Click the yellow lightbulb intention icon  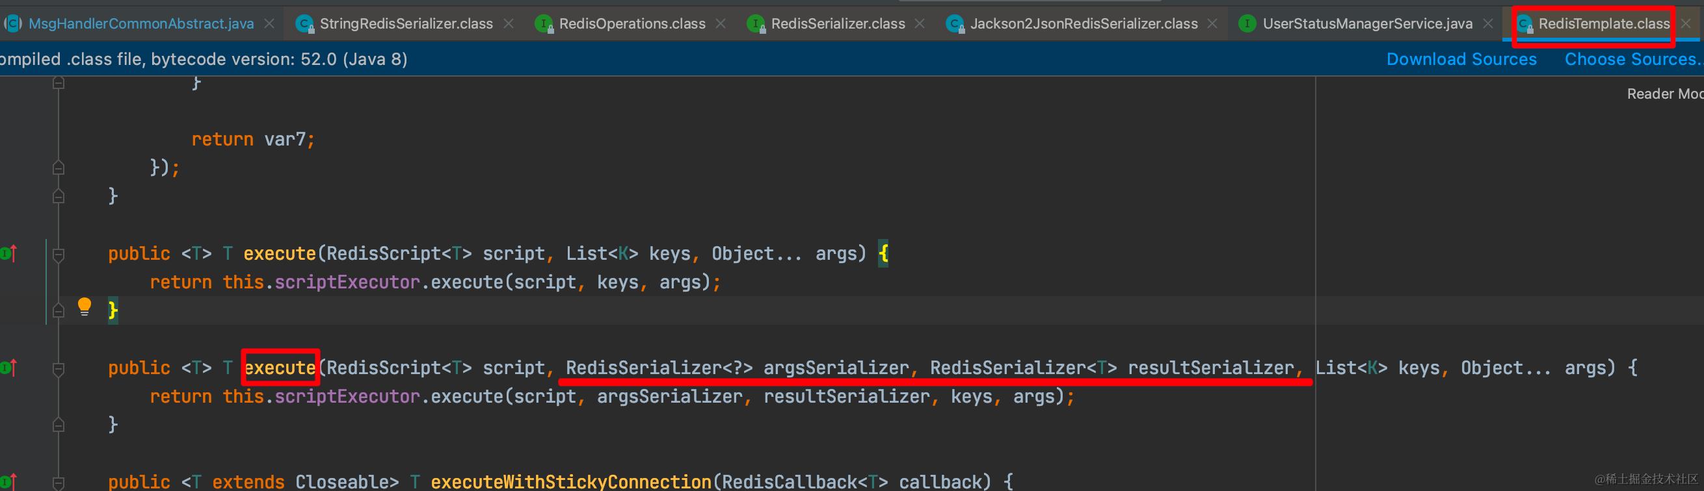pyautogui.click(x=85, y=307)
